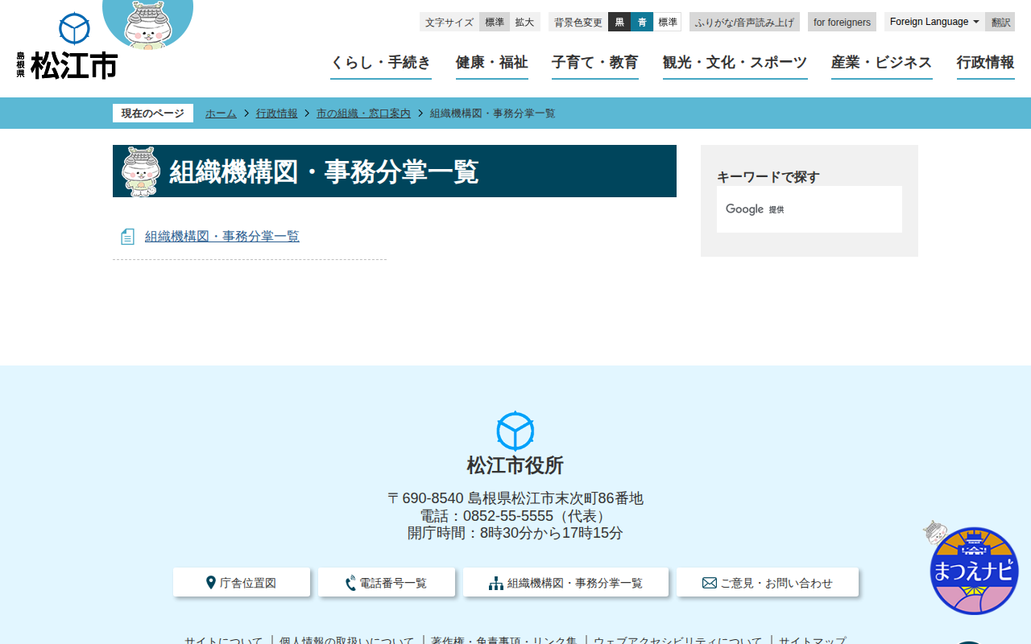Click the 庁舎位置図 footer button

coord(242,583)
